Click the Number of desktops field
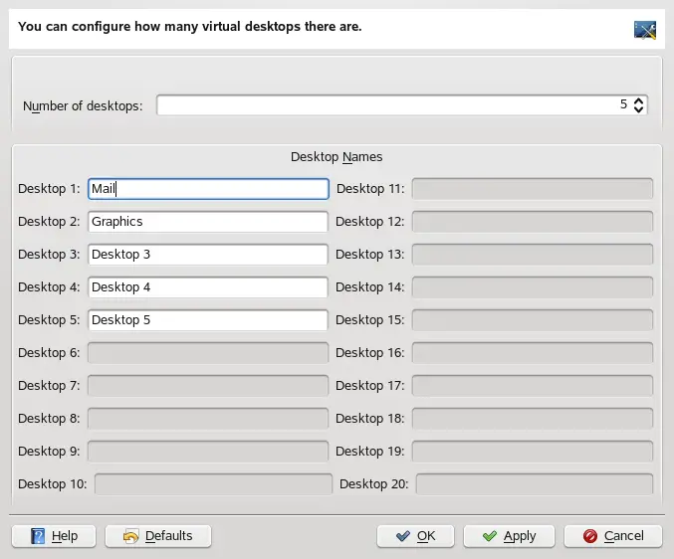The image size is (674, 559). 388,104
